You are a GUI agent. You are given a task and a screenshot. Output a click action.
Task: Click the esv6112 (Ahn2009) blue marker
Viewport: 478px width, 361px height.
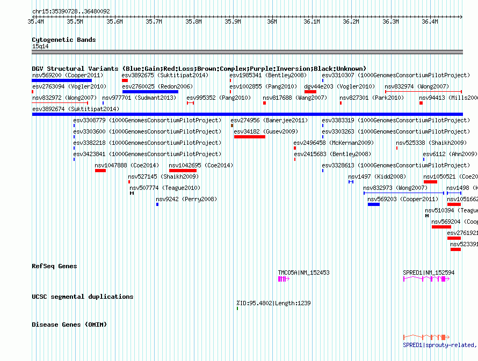click(x=424, y=159)
